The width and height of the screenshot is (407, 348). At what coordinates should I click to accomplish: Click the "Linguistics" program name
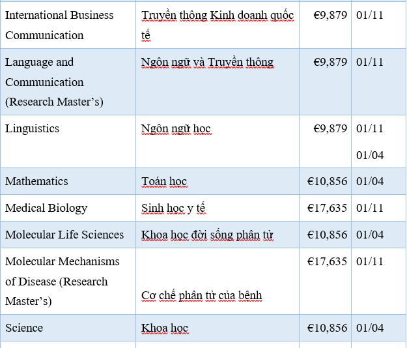32,128
